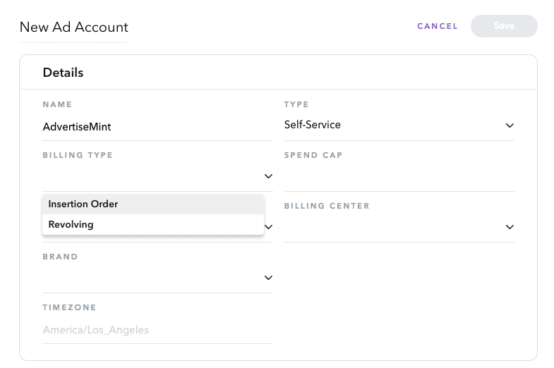Click the Billing Center chevron arrow
This screenshot has width=554, height=368.
(x=510, y=227)
